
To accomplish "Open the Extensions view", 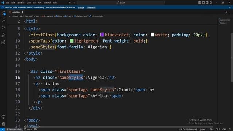I will [3, 42].
